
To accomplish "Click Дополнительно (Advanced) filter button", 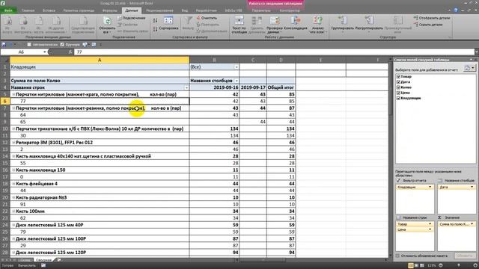I will click(211, 31).
